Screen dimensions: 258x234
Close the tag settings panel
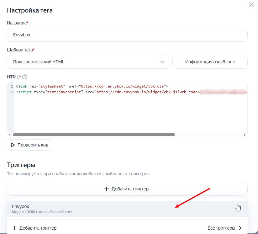click(x=251, y=5)
